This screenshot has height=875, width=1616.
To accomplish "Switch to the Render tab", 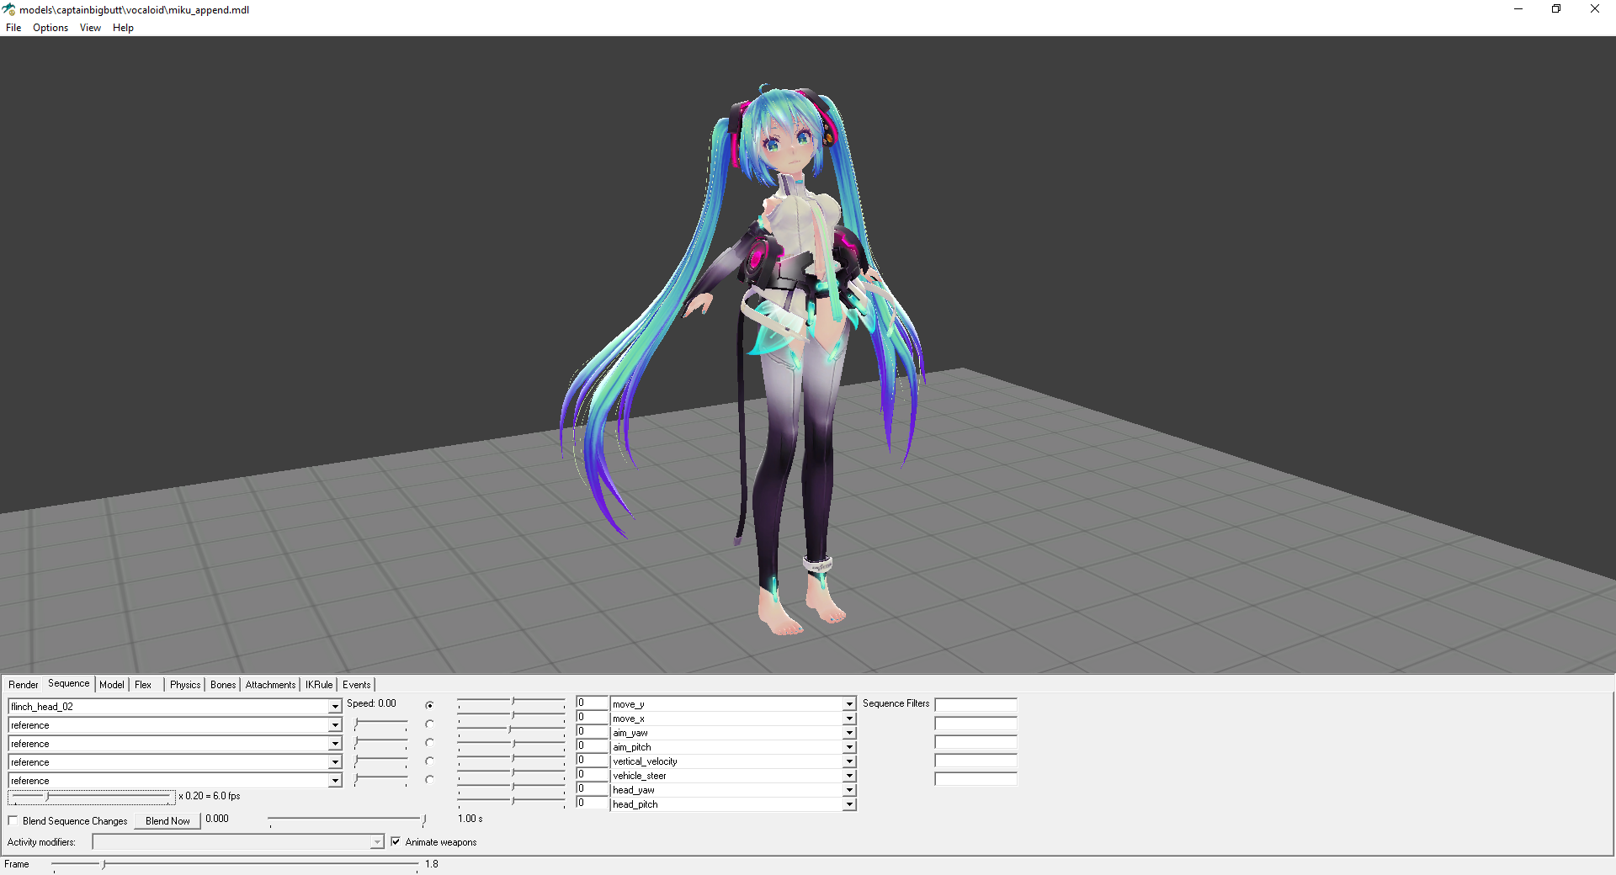I will (24, 685).
